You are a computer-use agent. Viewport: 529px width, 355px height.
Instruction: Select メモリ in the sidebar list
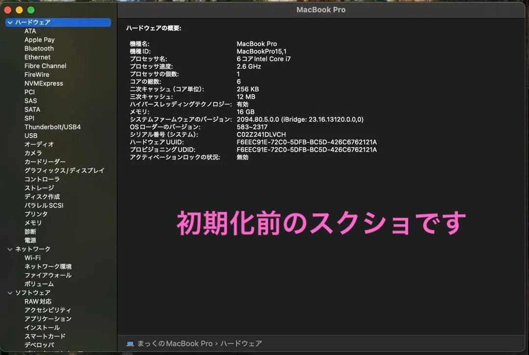pos(33,223)
